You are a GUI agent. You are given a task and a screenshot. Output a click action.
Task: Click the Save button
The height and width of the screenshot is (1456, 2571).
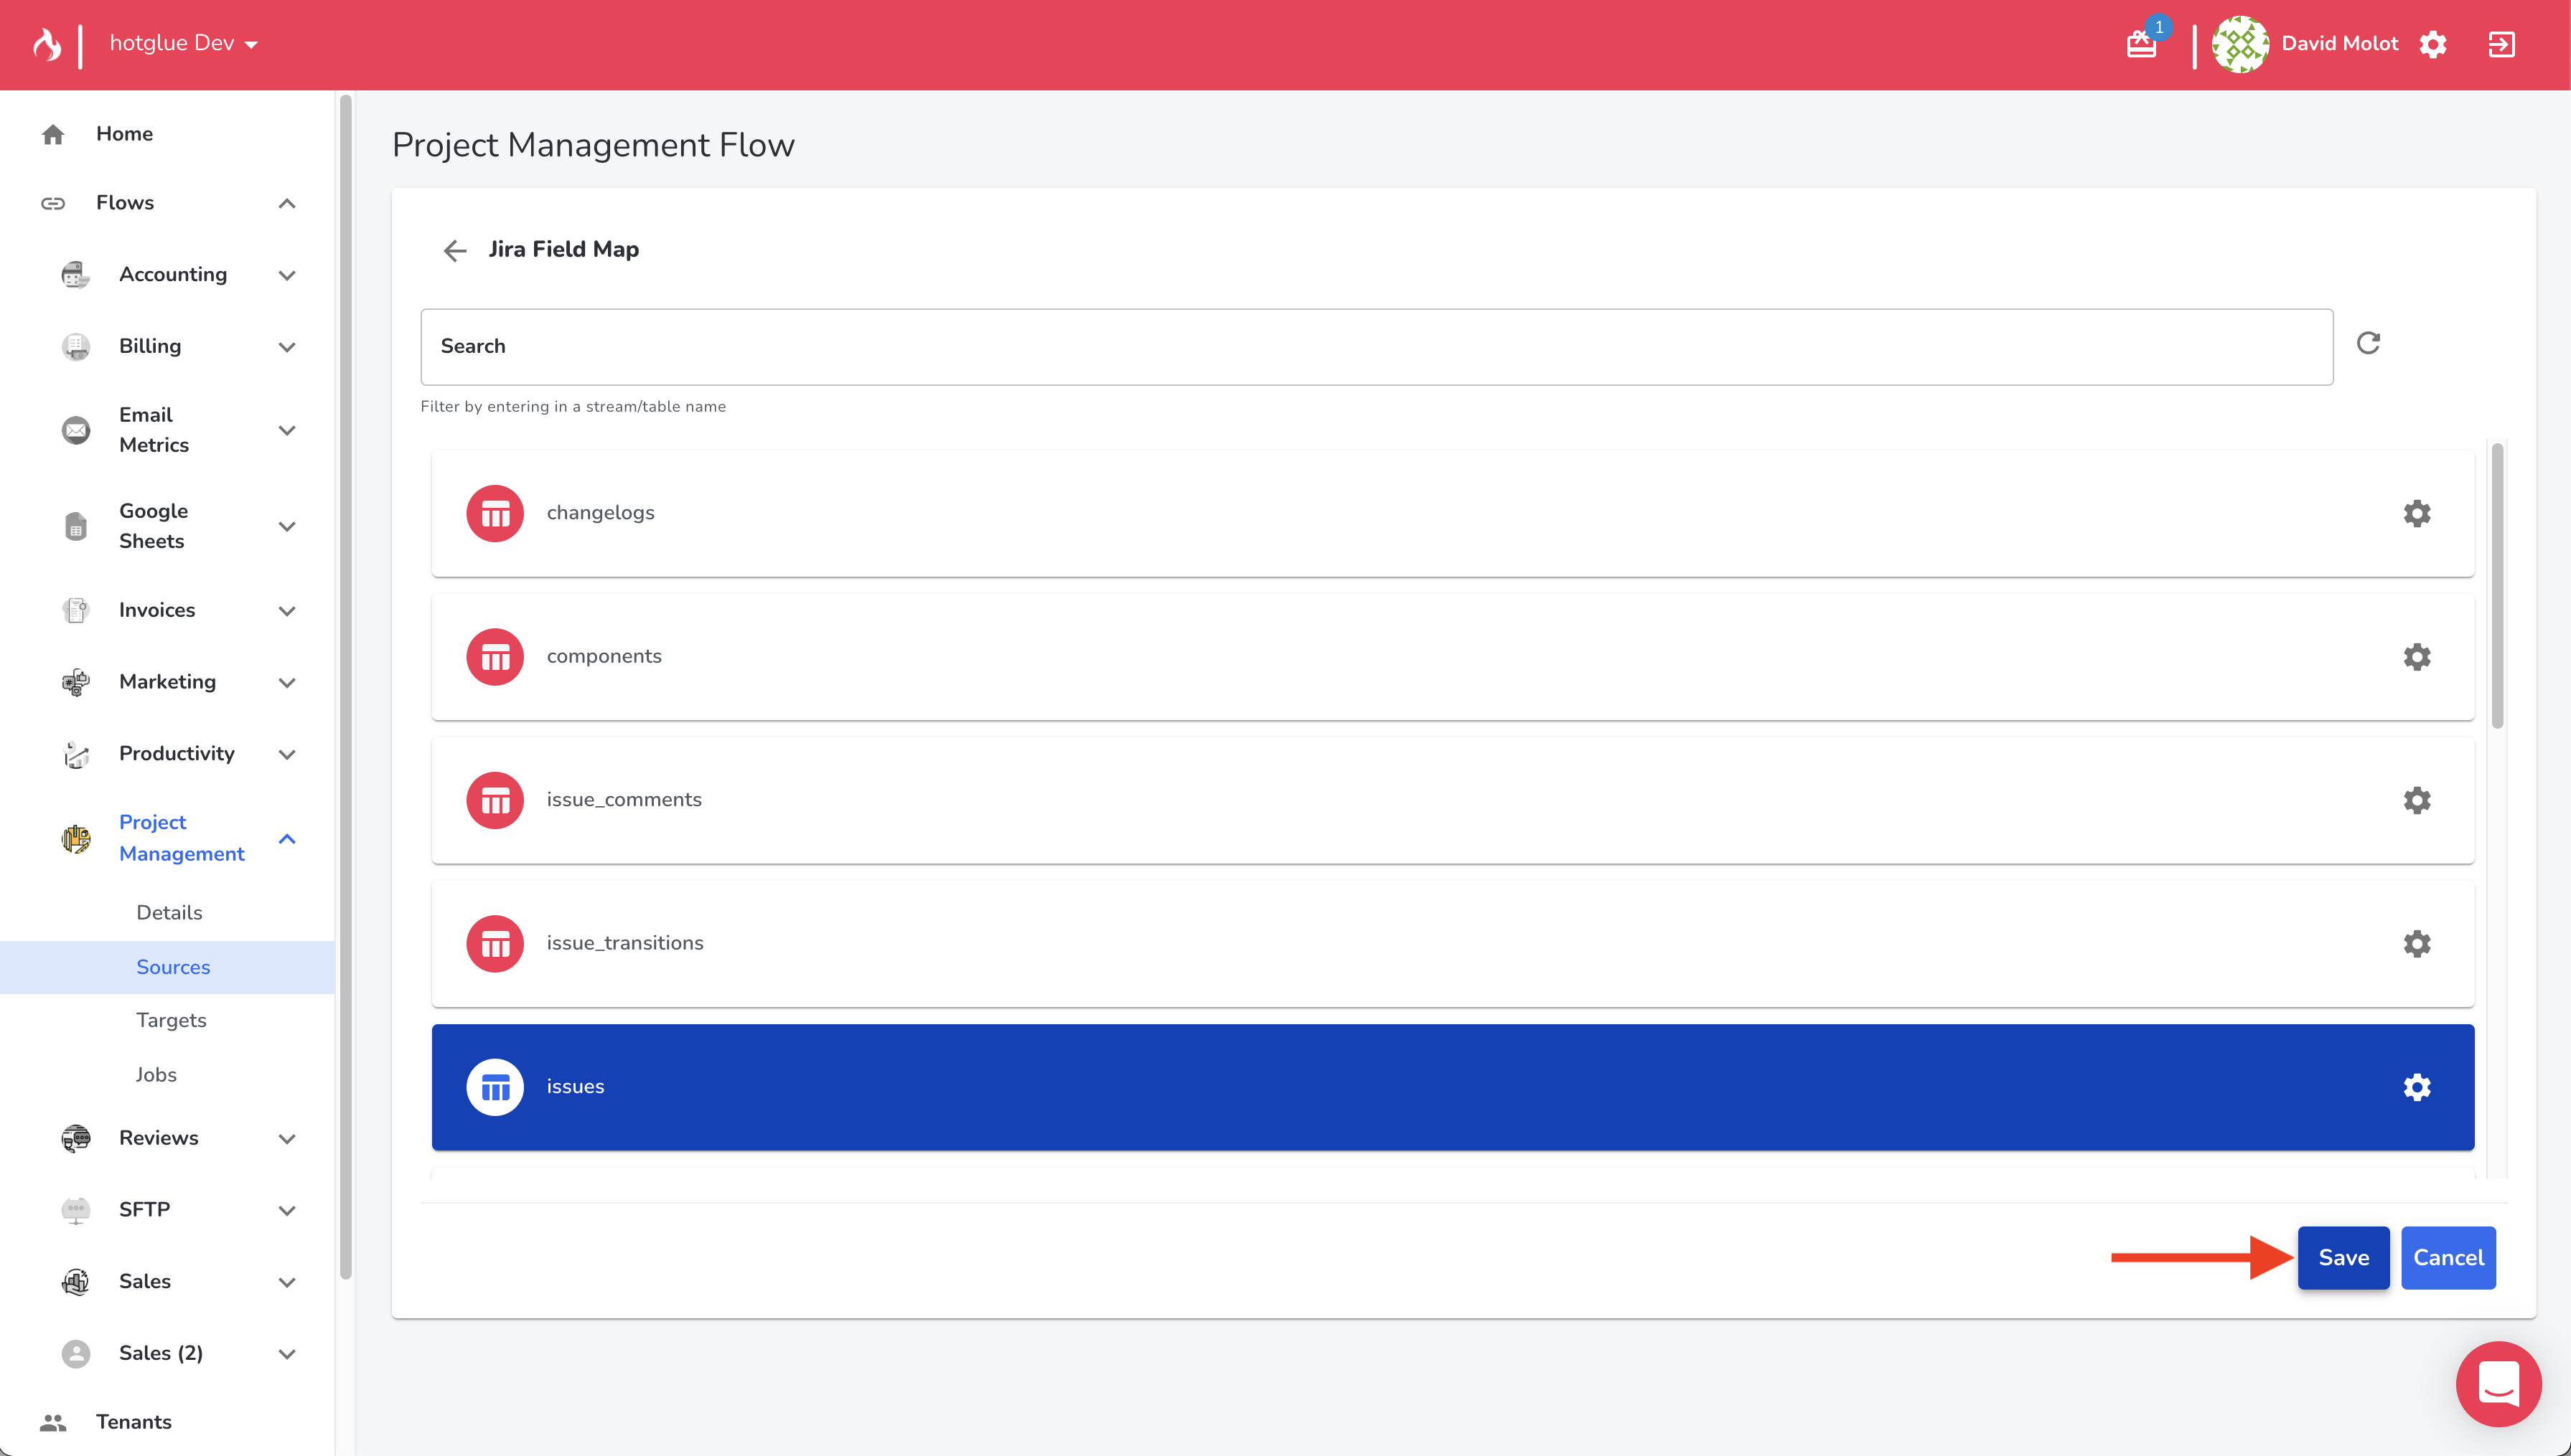[x=2343, y=1257]
